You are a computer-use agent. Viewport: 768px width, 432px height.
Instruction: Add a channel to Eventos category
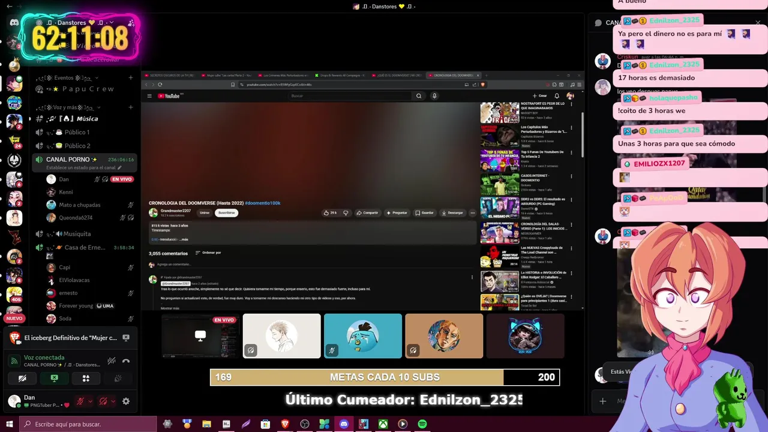pos(130,78)
